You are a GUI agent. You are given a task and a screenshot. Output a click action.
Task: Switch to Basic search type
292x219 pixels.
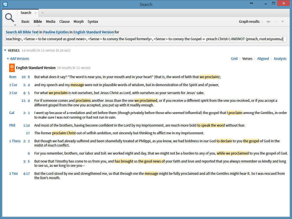pos(25,22)
